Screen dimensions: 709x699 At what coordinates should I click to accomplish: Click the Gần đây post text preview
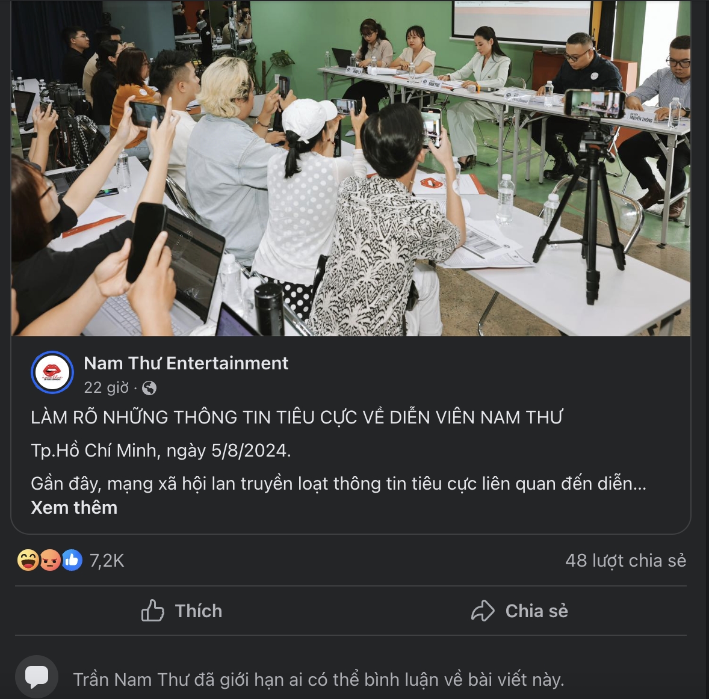pyautogui.click(x=339, y=484)
